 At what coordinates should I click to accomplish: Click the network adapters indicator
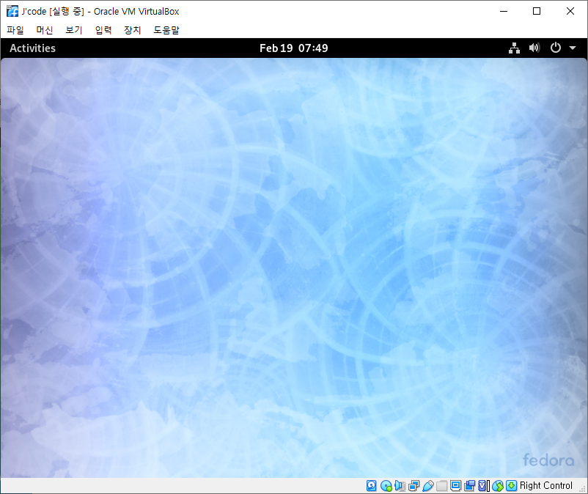(x=414, y=486)
